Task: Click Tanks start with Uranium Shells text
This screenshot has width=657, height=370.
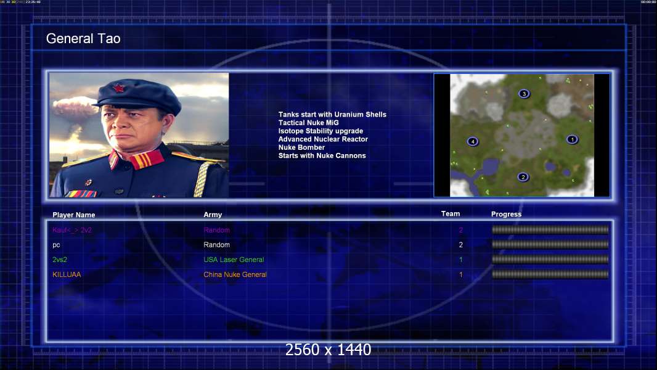Action: pos(332,115)
